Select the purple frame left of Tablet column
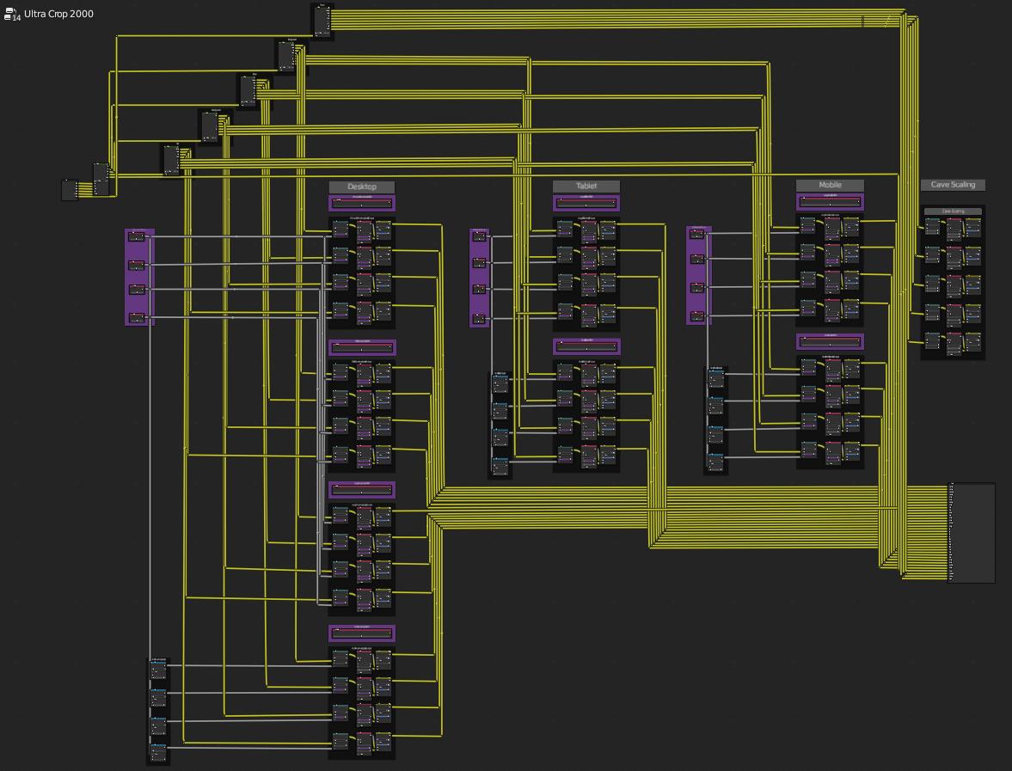Screen dimensions: 1012x771 [480, 278]
